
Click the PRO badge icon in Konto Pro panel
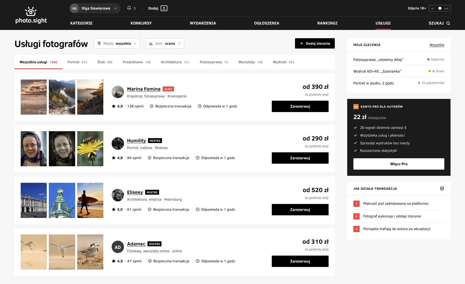click(356, 107)
